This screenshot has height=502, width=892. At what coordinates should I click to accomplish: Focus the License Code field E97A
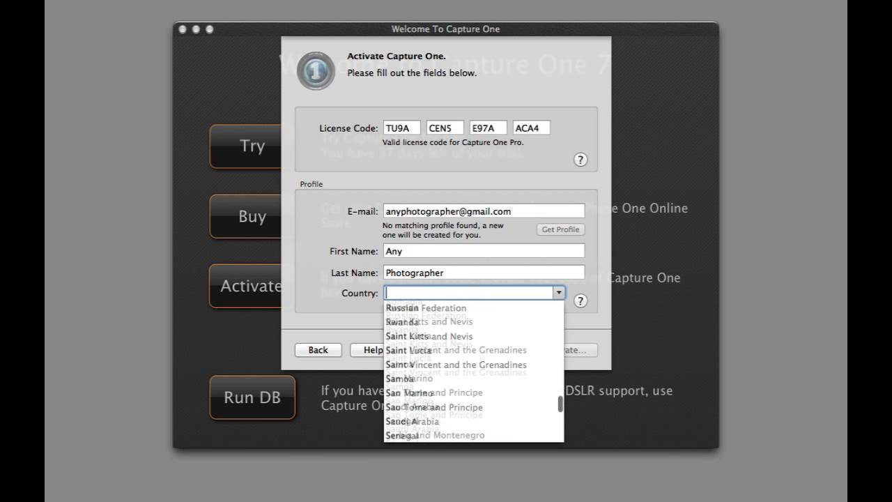click(x=489, y=128)
